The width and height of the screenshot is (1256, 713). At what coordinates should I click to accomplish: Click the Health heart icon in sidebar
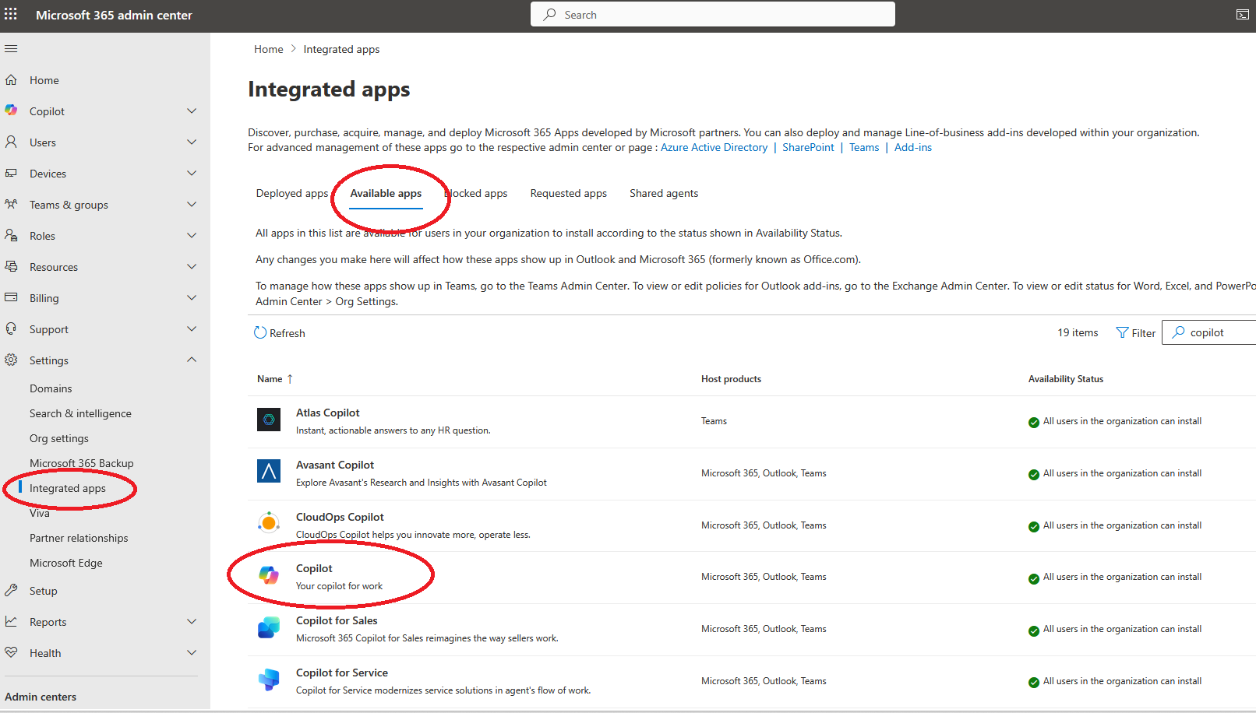11,652
